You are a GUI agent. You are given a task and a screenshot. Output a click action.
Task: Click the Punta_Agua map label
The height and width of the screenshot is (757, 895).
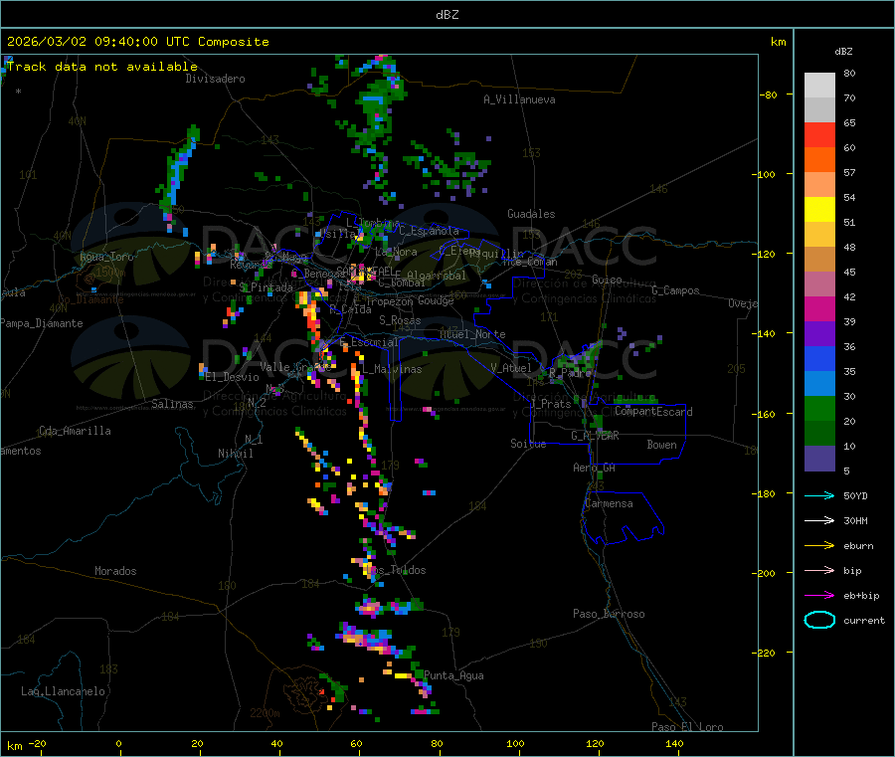click(x=453, y=675)
